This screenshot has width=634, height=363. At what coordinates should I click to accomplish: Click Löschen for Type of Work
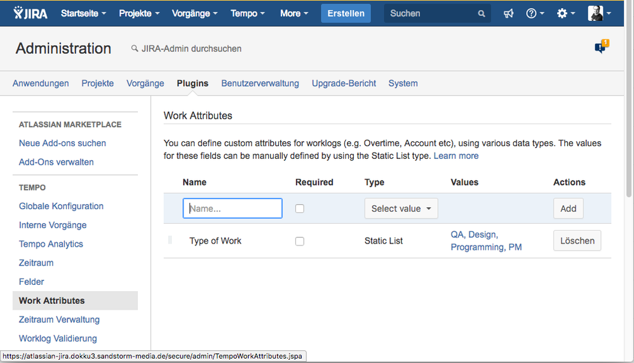[577, 241]
